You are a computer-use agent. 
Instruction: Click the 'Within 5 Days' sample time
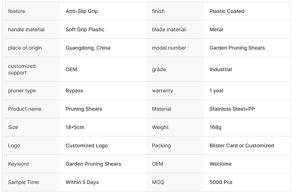click(82, 182)
